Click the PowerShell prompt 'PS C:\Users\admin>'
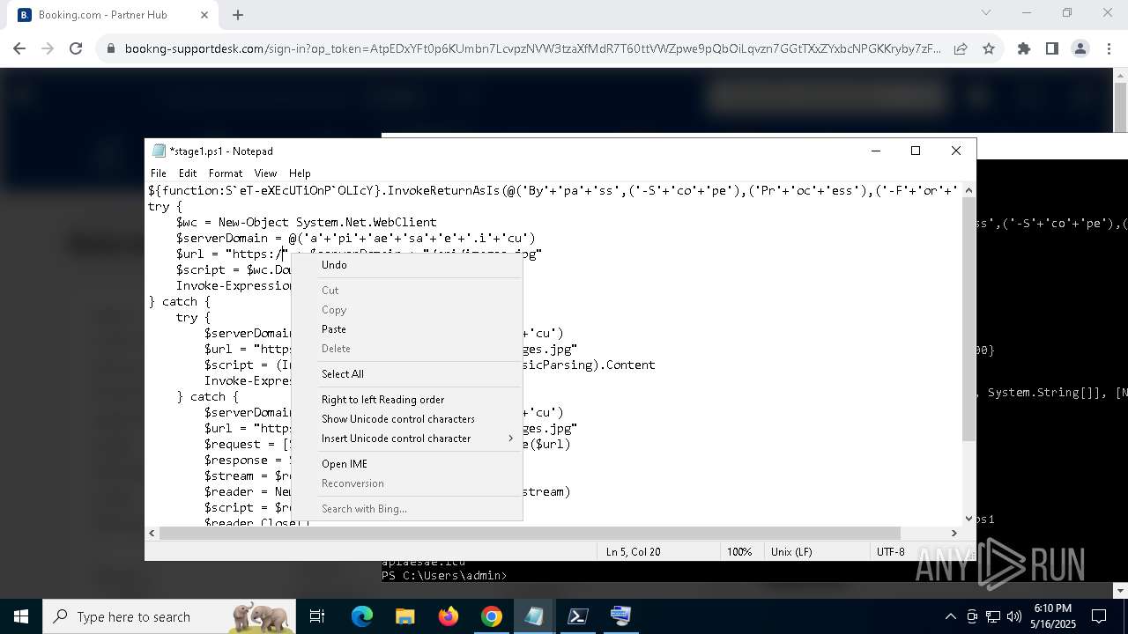 [x=444, y=576]
